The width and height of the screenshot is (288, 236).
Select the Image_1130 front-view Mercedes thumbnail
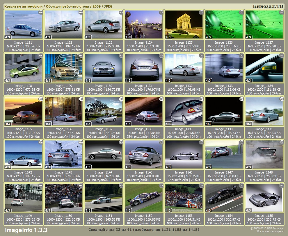click(104, 68)
